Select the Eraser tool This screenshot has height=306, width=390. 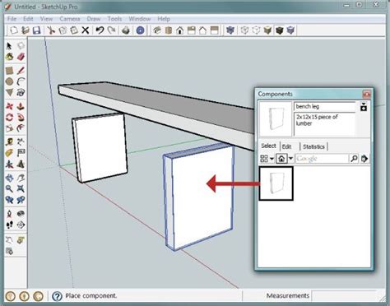[x=21, y=57]
